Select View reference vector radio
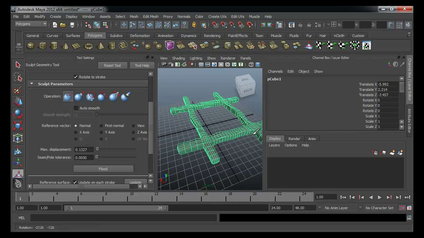The height and width of the screenshot is (238, 424). pyautogui.click(x=133, y=126)
